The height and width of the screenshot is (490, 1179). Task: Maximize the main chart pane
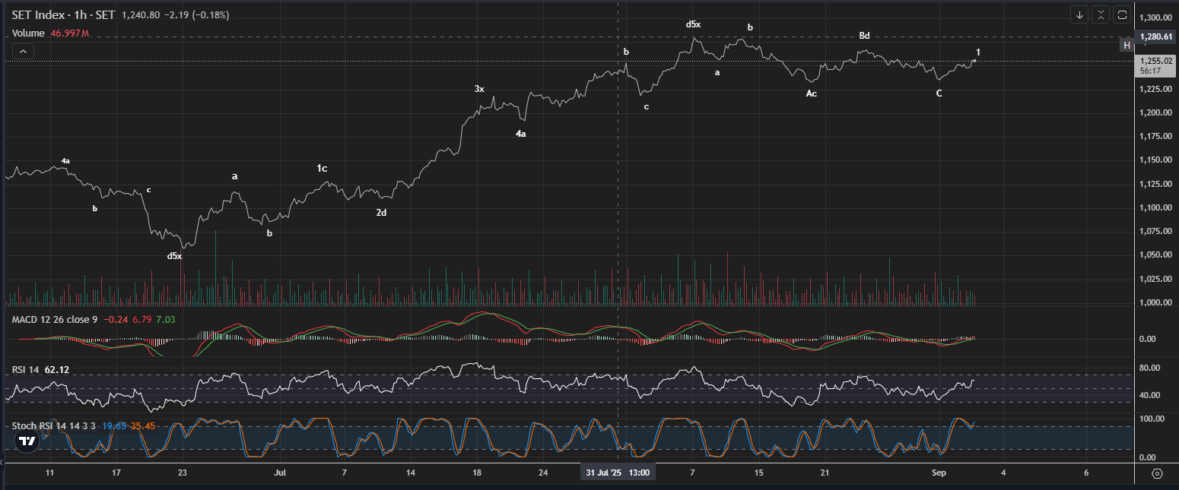point(1122,14)
